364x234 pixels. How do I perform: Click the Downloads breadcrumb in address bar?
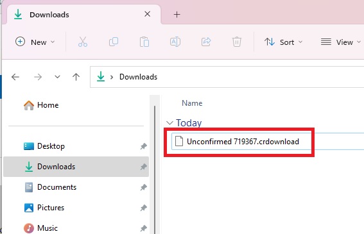[x=139, y=77]
